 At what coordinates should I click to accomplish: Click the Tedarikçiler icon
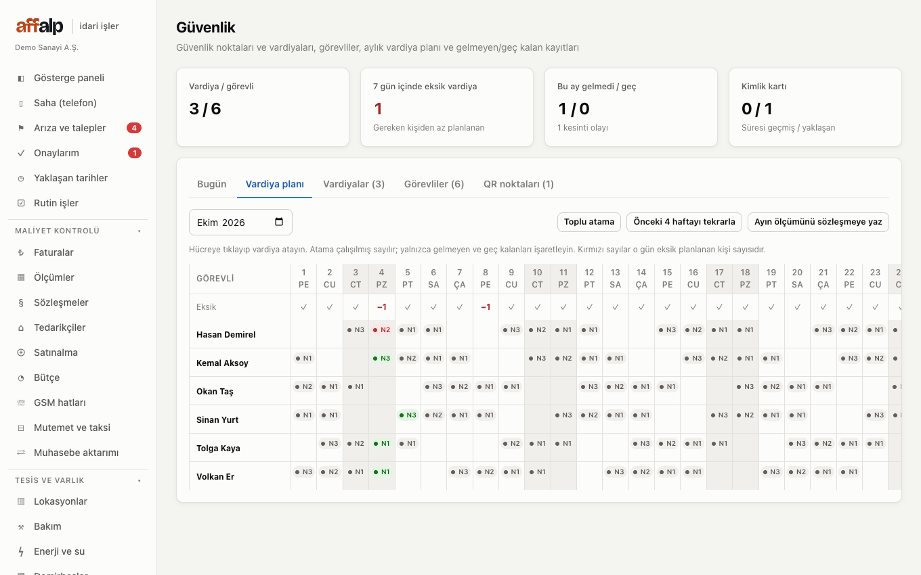[21, 327]
